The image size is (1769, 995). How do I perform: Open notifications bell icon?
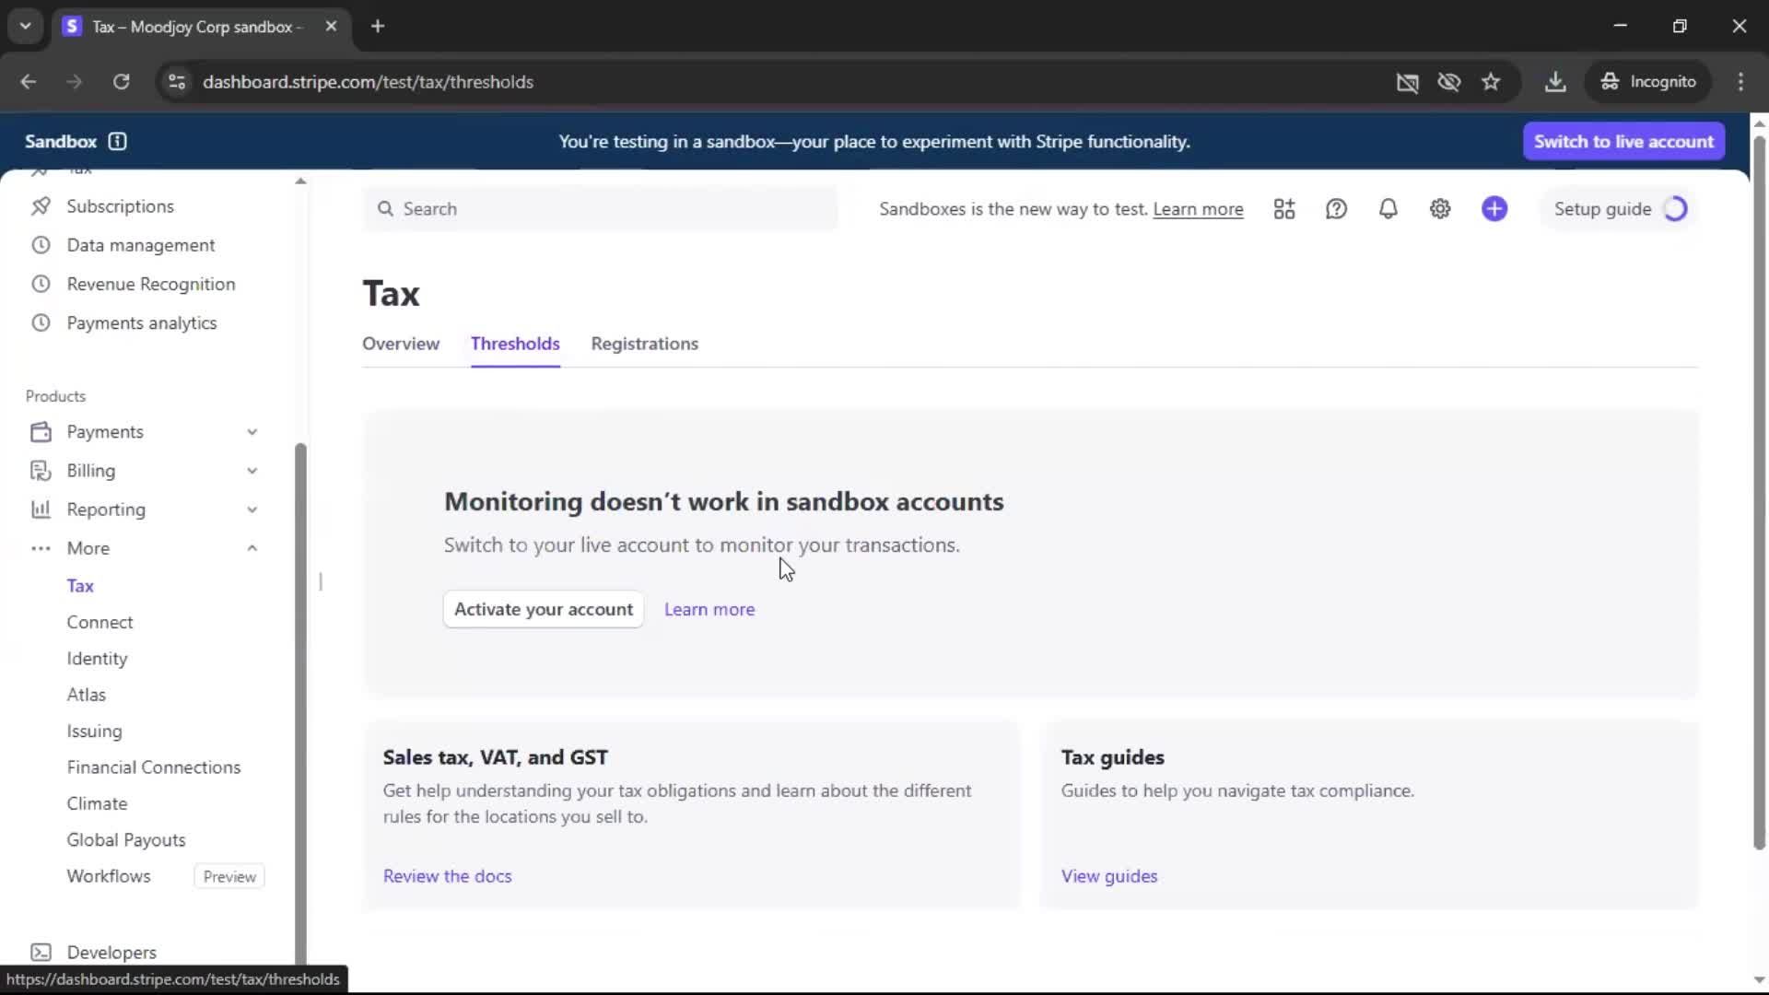tap(1388, 209)
